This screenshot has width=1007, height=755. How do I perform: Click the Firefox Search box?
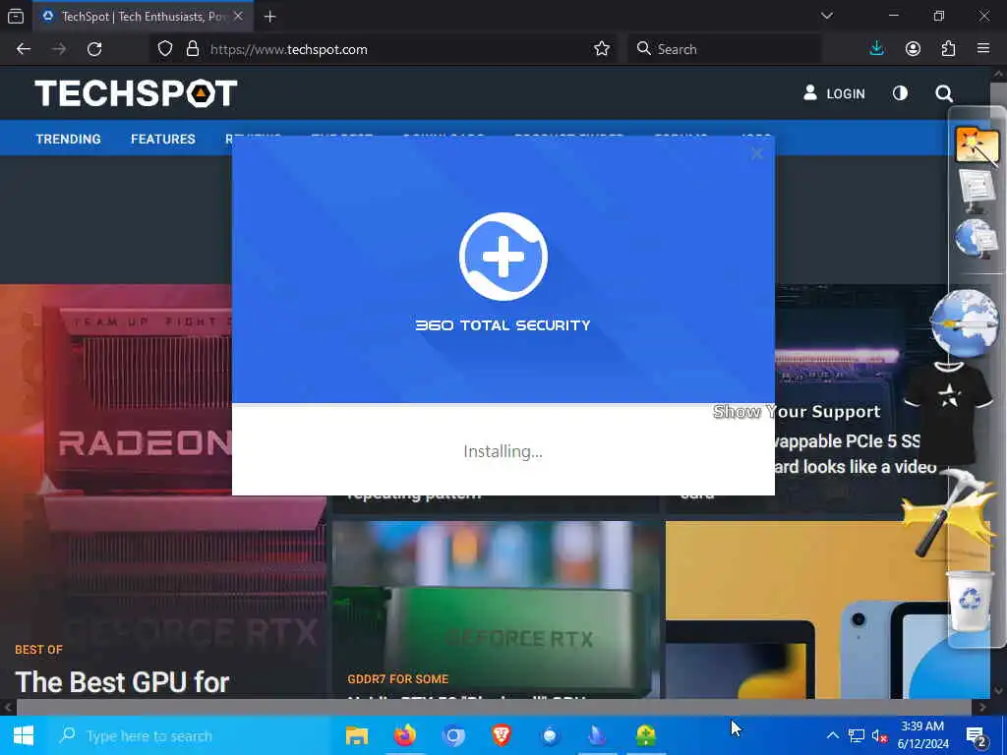tap(724, 49)
